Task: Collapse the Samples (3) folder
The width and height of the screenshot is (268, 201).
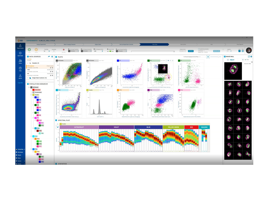Action: [x=28, y=63]
